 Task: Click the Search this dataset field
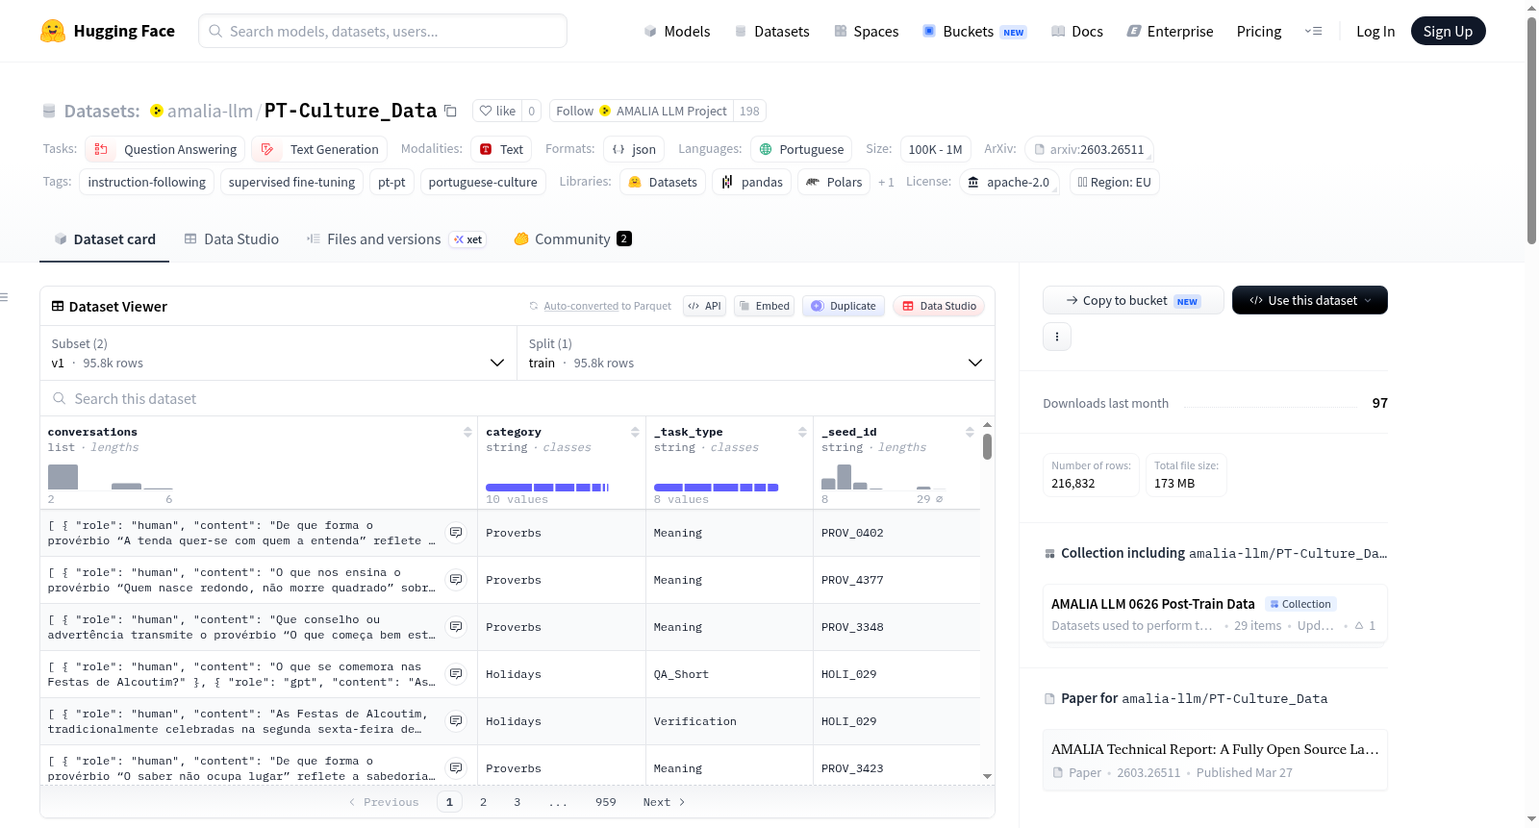(x=517, y=399)
